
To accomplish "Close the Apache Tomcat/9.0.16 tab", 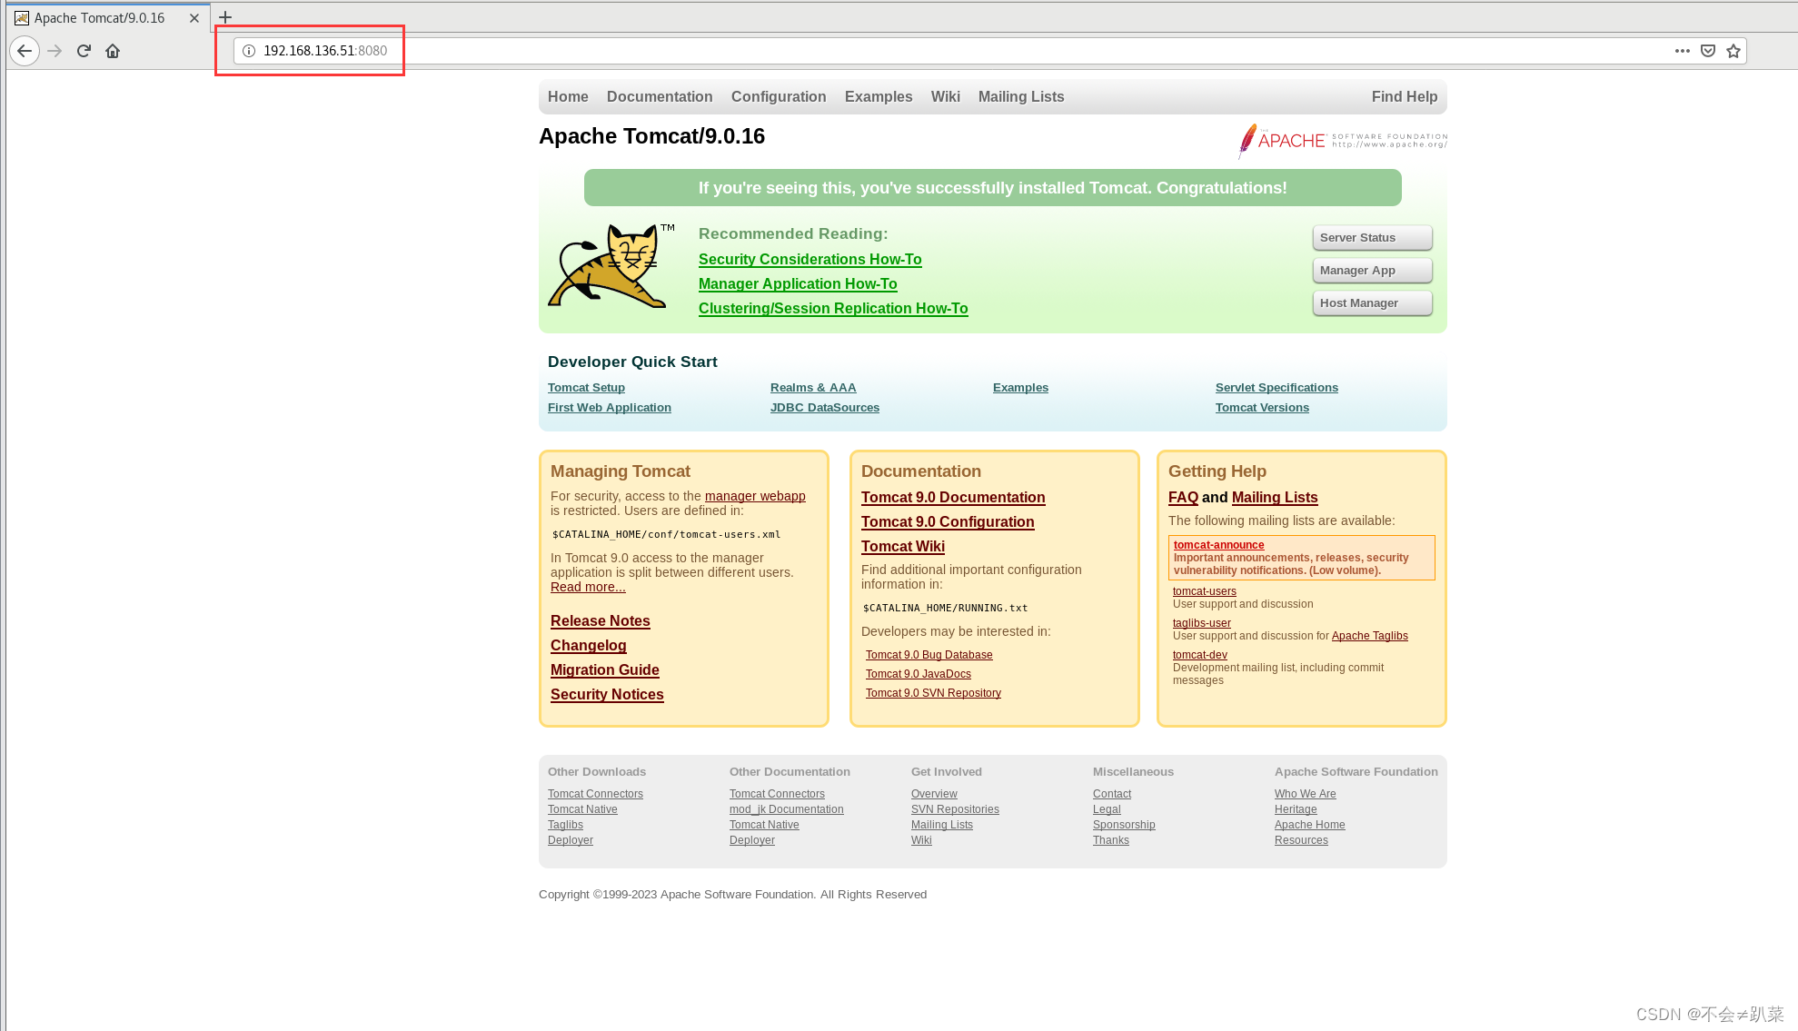I will click(x=194, y=18).
